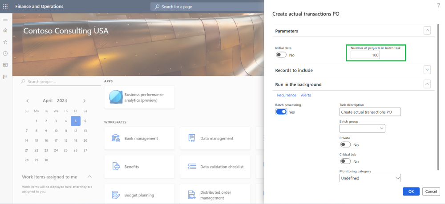Select April 30 in the calendar
This screenshot has width=445, height=204.
[46, 160]
